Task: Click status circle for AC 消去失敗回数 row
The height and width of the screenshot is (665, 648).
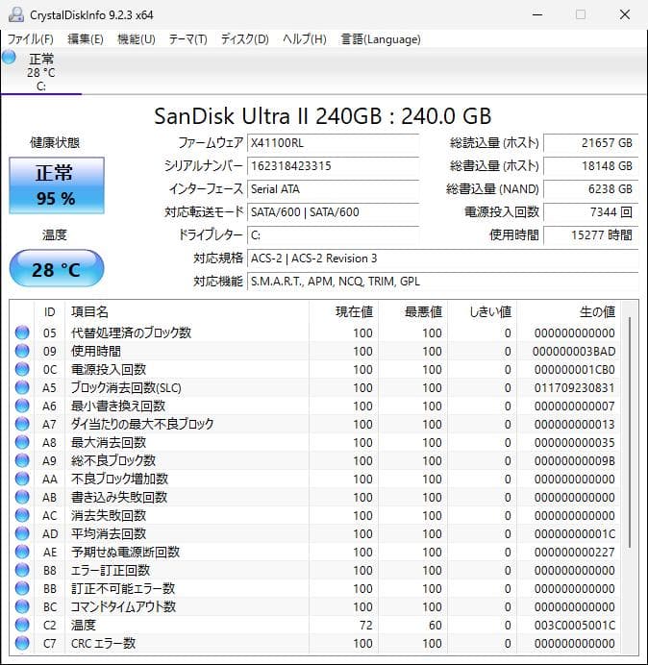Action: 22,515
